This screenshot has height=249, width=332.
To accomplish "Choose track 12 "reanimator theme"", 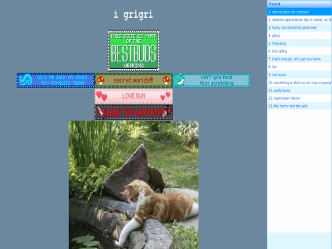I will pos(299,98).
